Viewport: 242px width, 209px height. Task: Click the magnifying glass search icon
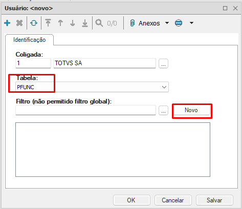pos(99,23)
